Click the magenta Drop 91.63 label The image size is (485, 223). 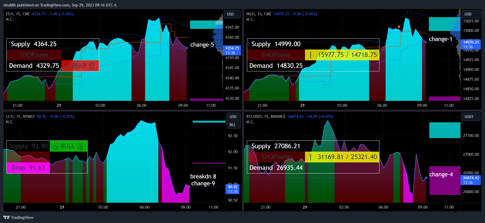[x=28, y=168]
